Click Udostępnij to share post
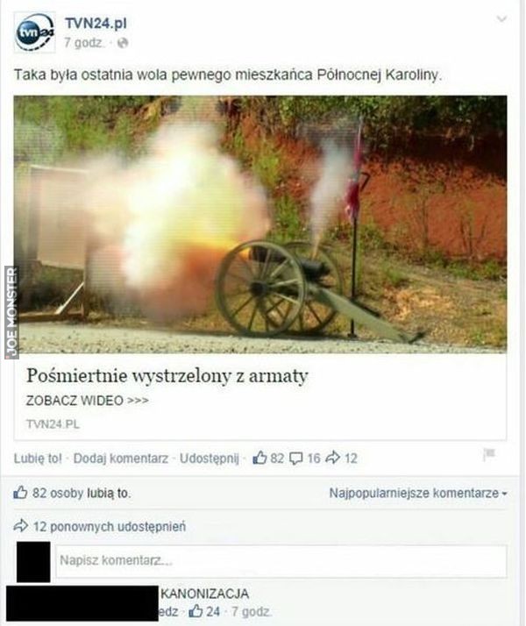This screenshot has height=626, width=526. click(210, 459)
